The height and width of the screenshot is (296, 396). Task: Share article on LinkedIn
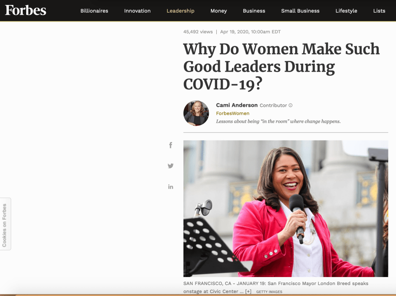170,186
